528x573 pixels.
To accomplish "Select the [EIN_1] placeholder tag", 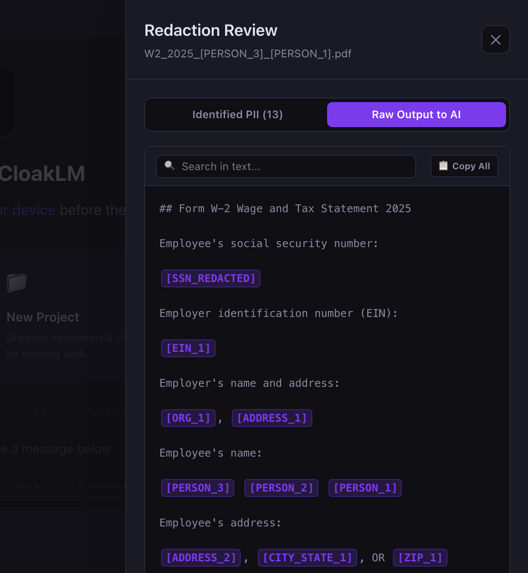I will coord(188,348).
